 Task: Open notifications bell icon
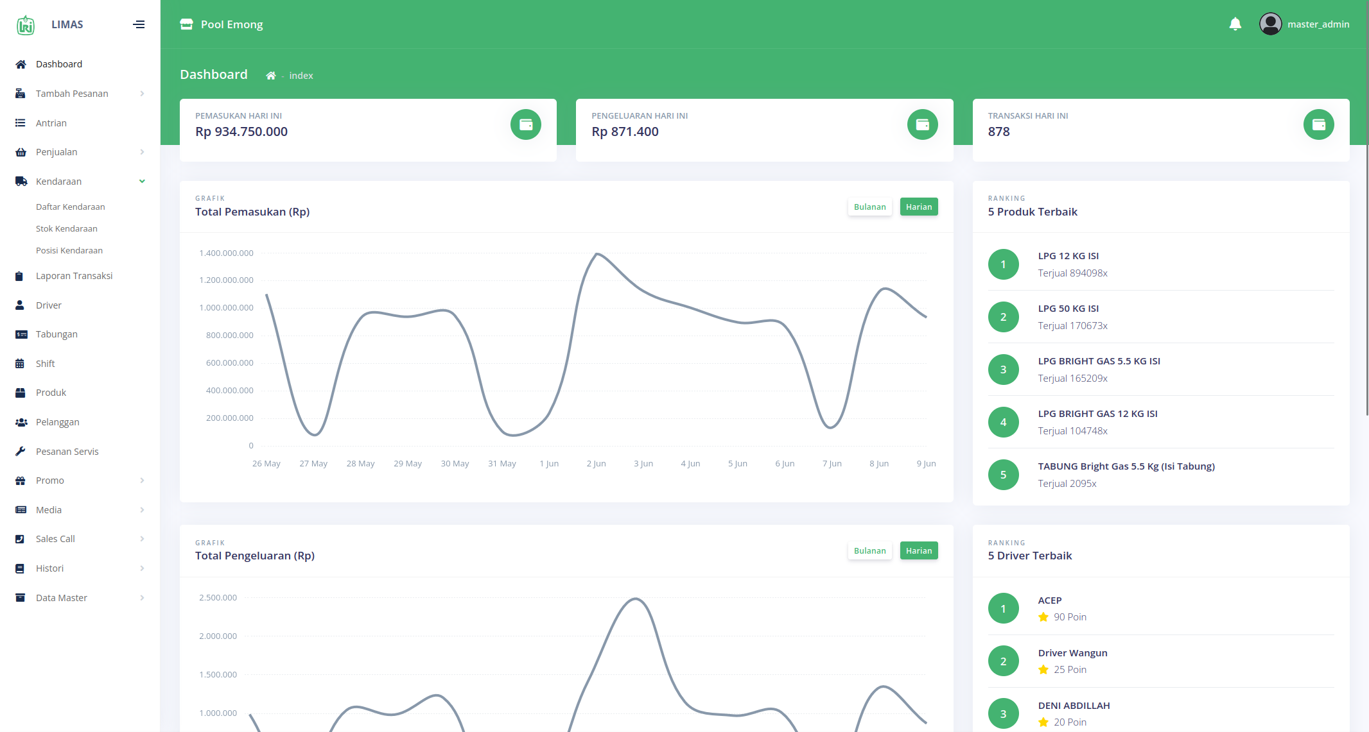point(1235,24)
